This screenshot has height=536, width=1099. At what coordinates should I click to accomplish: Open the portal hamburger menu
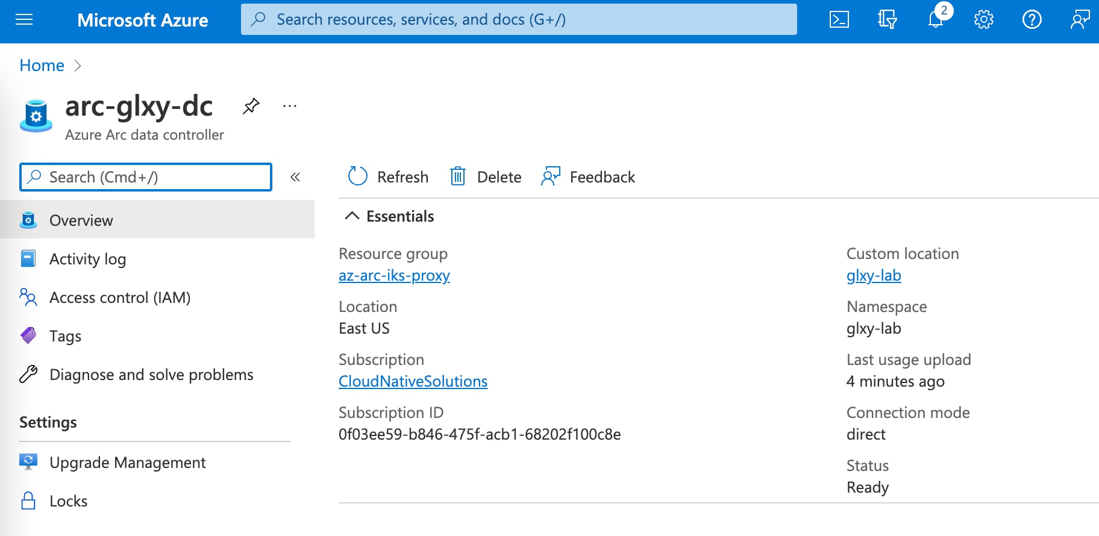(24, 20)
